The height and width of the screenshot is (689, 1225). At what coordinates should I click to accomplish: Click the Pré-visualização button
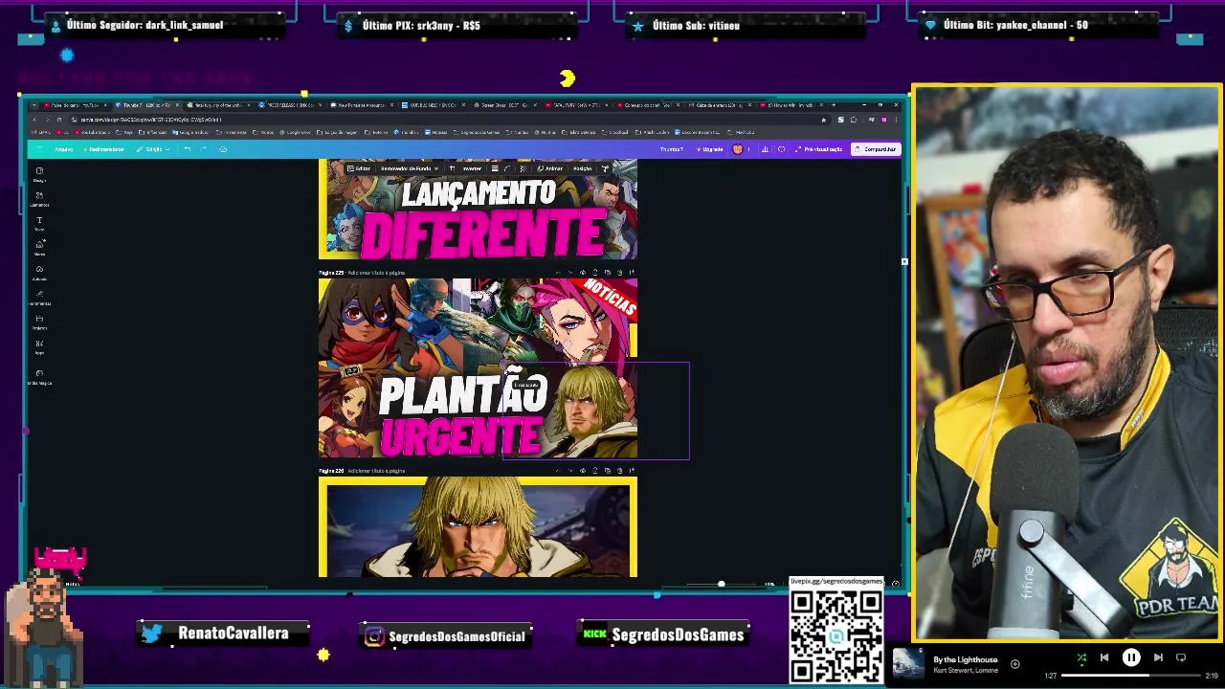(x=821, y=149)
